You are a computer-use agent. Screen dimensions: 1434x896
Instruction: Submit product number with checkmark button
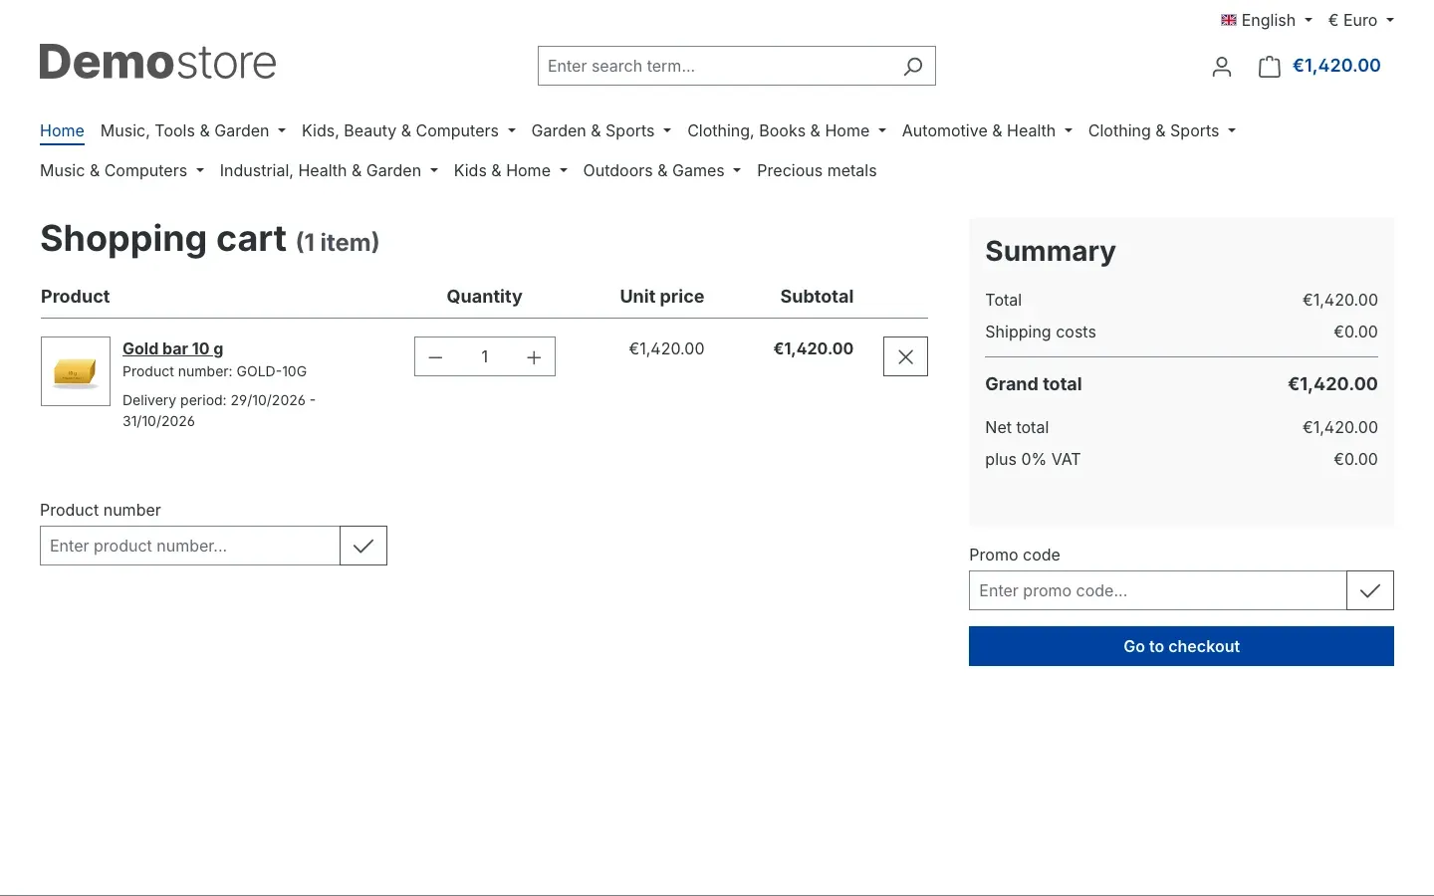(363, 546)
